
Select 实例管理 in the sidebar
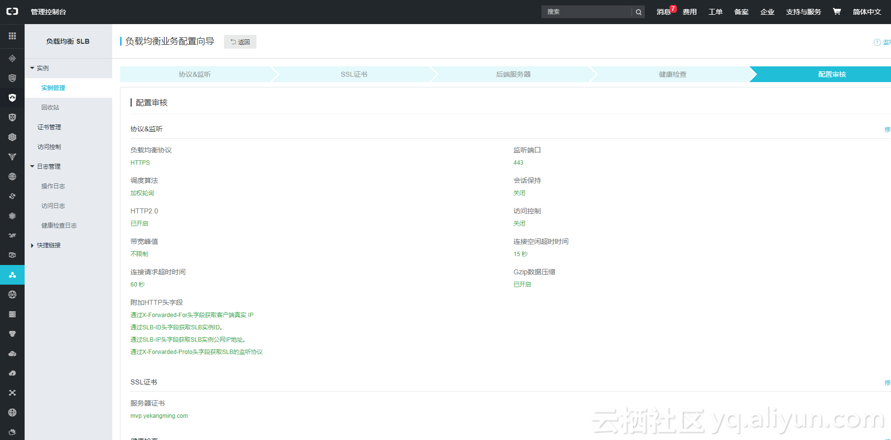[x=53, y=88]
